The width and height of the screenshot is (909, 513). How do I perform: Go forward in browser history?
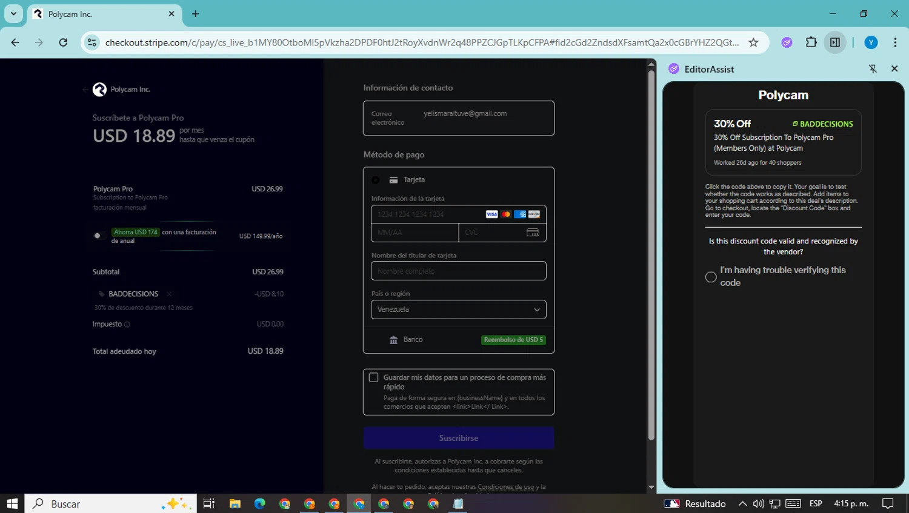click(x=39, y=42)
